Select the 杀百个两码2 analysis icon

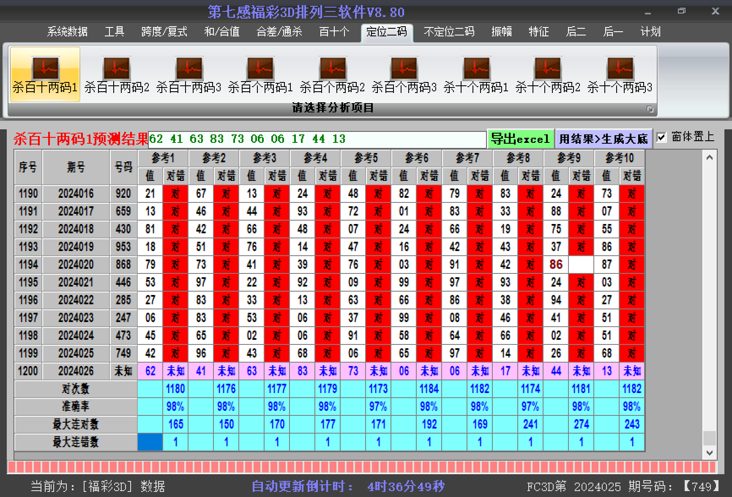(332, 74)
